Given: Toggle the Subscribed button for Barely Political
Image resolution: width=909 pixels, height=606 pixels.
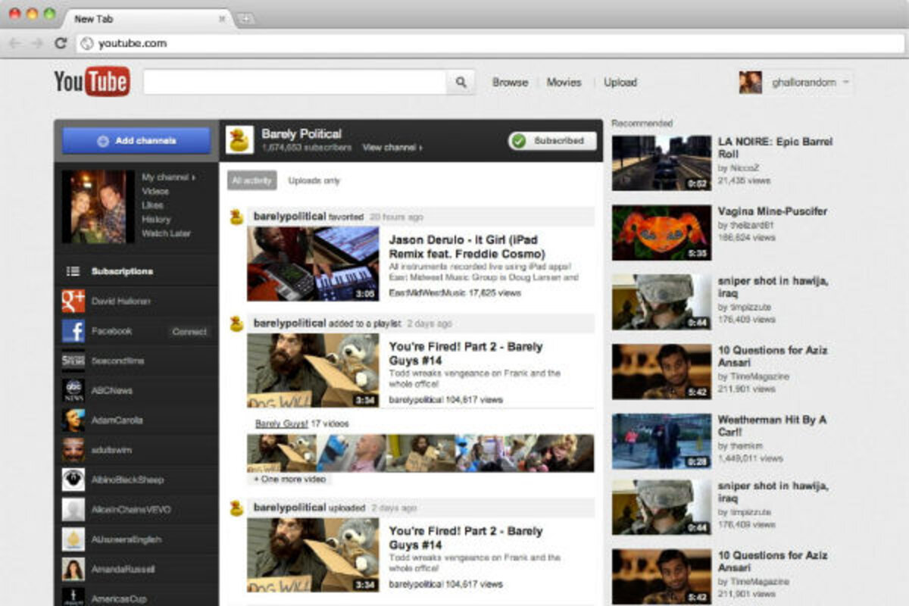Looking at the screenshot, I should coord(552,141).
